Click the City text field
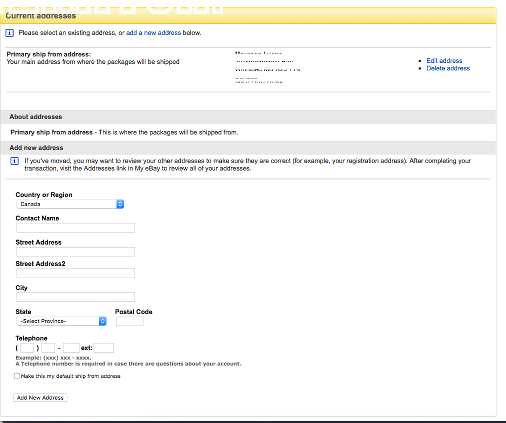Viewport: 506px width, 423px height. point(76,297)
